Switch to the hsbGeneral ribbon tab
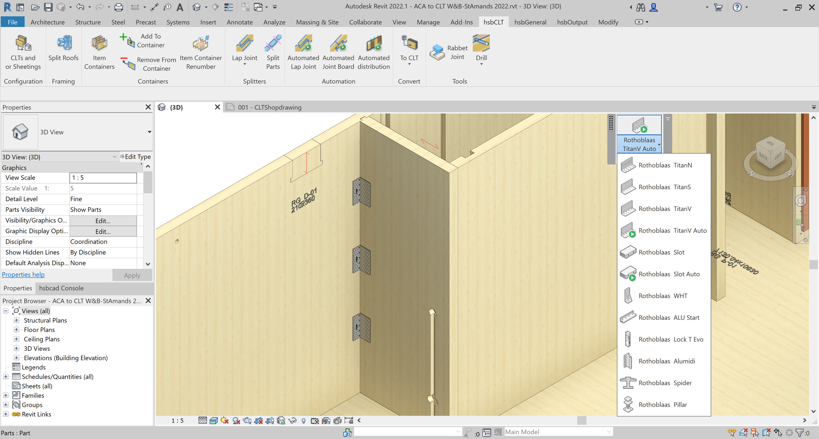The image size is (819, 439). click(x=530, y=22)
